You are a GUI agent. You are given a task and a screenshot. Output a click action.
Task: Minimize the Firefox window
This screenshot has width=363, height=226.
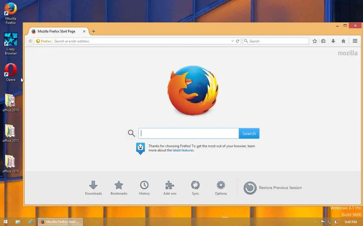pos(337,26)
